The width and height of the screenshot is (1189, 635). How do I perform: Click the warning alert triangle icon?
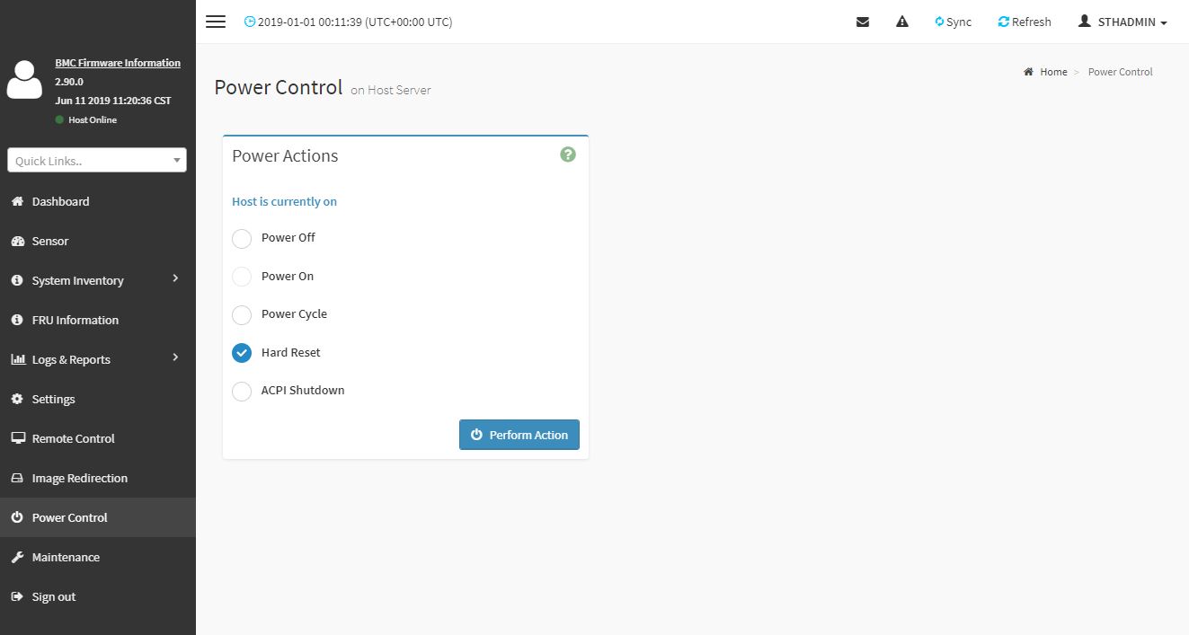click(x=902, y=22)
